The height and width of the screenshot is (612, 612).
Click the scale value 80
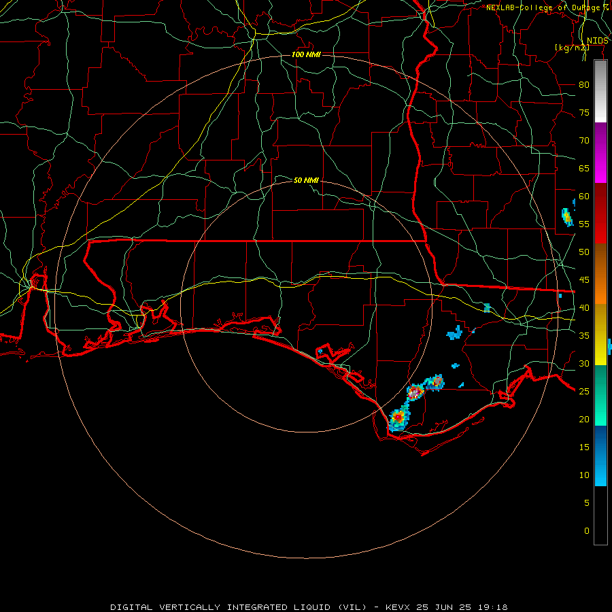tap(584, 85)
